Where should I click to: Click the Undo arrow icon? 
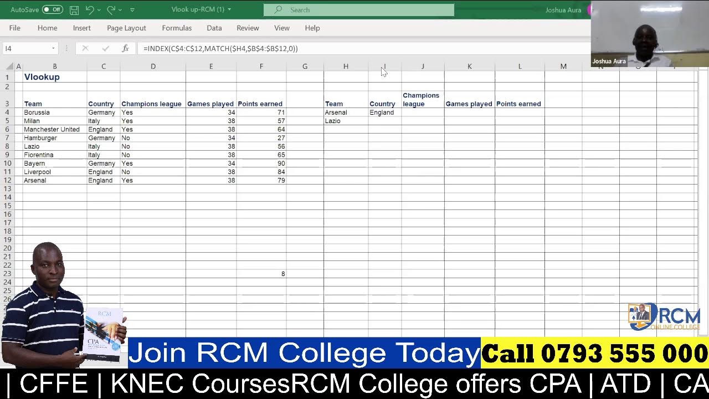(90, 9)
